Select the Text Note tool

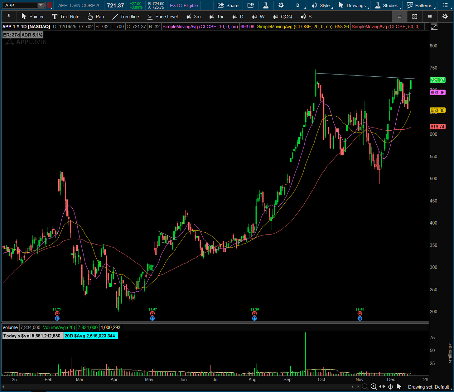[65, 17]
